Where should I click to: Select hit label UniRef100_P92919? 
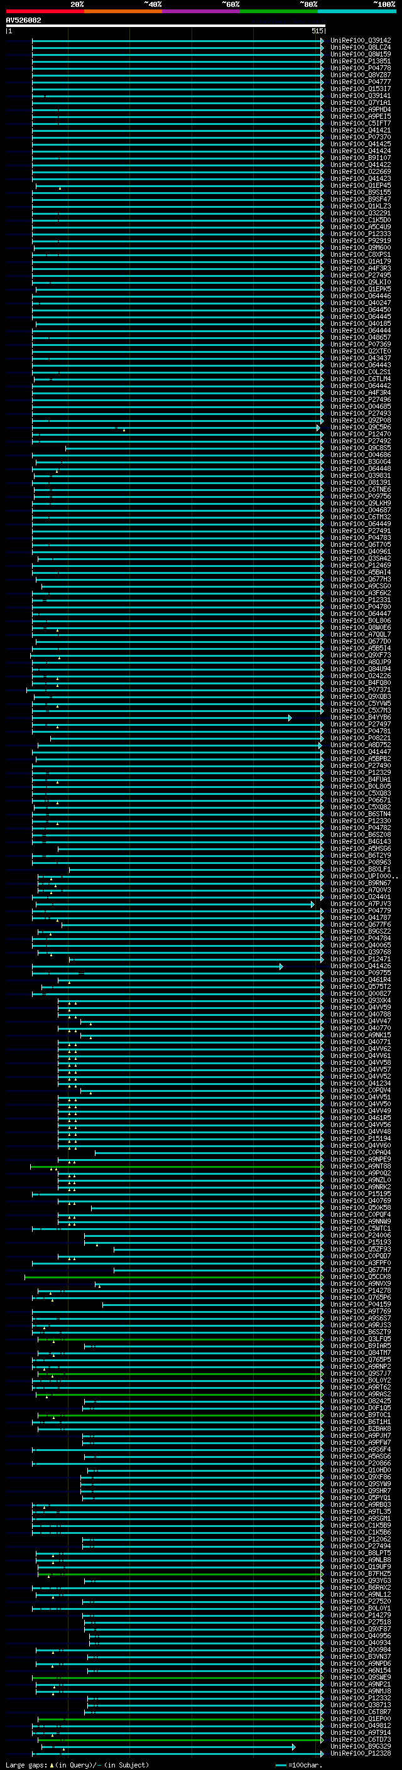(360, 241)
